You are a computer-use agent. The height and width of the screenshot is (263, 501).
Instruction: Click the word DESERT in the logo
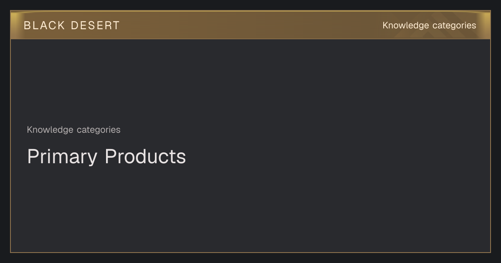click(x=95, y=25)
